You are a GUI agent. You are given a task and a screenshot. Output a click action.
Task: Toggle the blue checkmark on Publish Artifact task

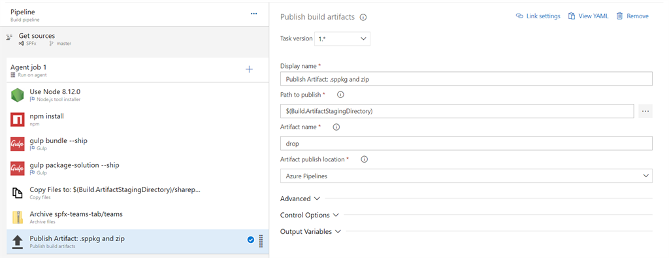[251, 240]
